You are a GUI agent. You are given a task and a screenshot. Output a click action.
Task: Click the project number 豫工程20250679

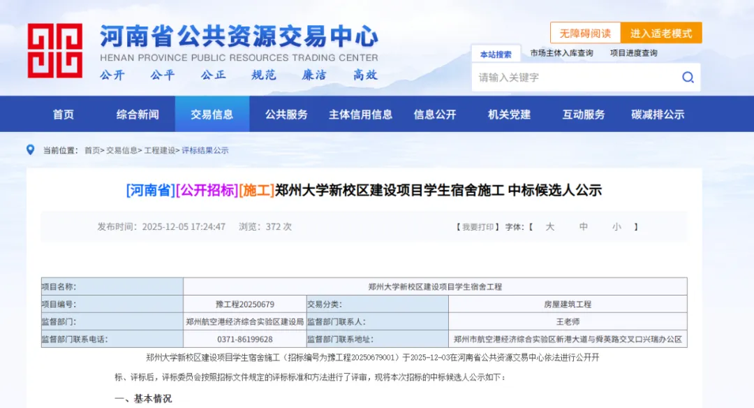pos(245,305)
